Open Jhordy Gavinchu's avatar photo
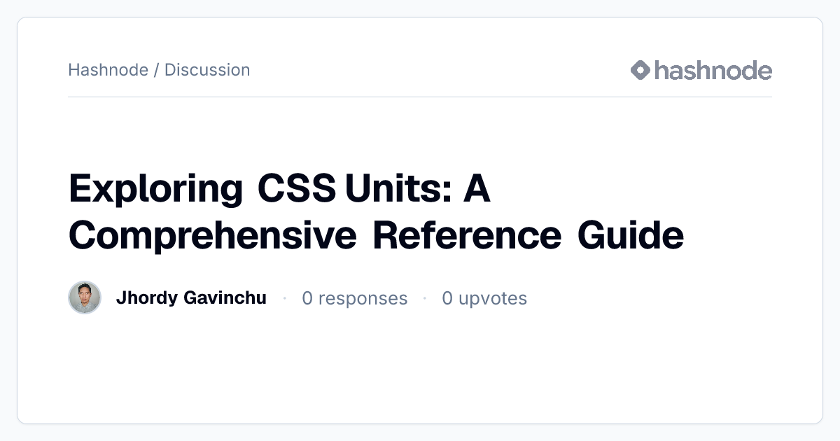 (85, 297)
